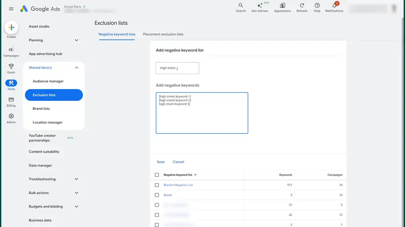Viewport: 405px width, 227px height.
Task: Expand the Bulk actions section
Action: click(x=76, y=193)
